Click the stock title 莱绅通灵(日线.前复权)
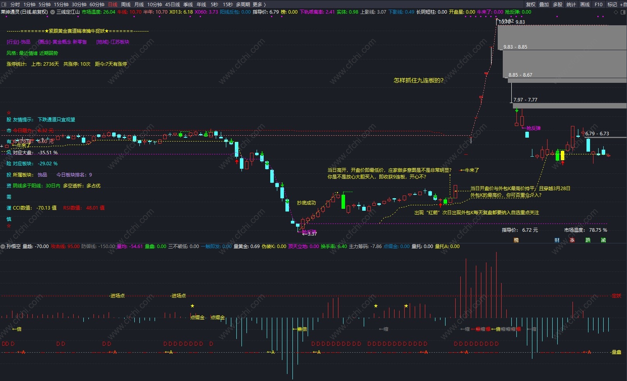The image size is (627, 381). click(x=24, y=12)
